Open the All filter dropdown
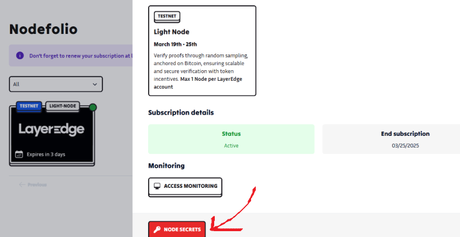 (x=56, y=84)
